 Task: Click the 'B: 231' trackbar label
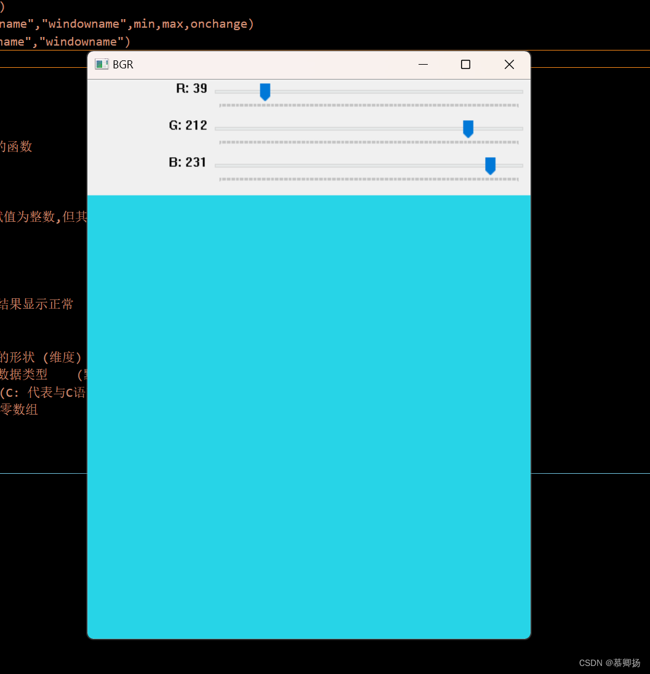[188, 163]
